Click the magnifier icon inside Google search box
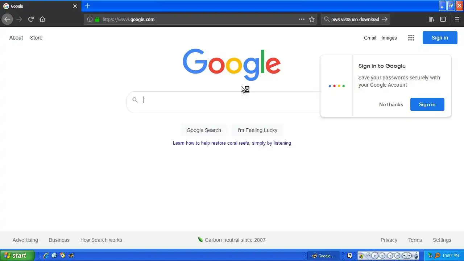The image size is (464, 261). click(x=135, y=100)
